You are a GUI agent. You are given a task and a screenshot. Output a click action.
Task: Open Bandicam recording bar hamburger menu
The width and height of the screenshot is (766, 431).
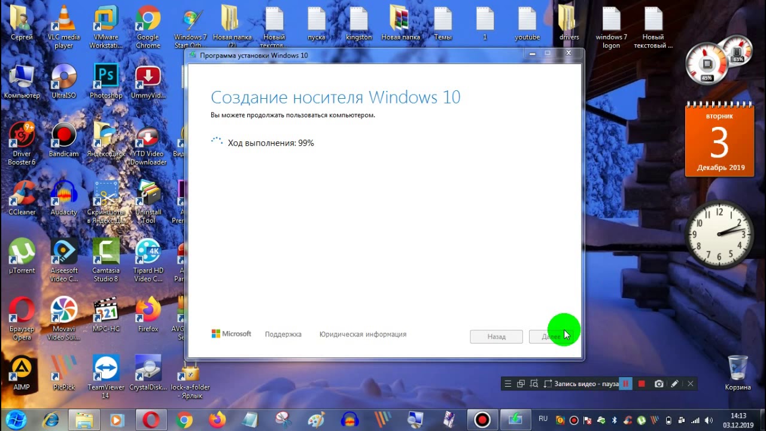pos(507,384)
